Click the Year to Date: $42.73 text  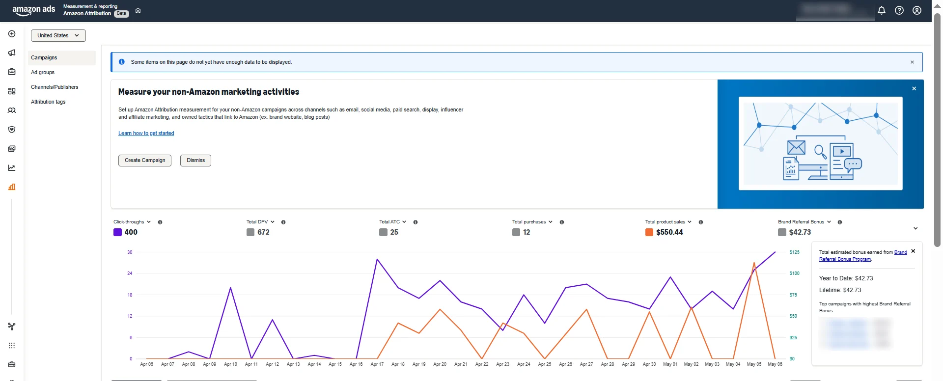(846, 278)
